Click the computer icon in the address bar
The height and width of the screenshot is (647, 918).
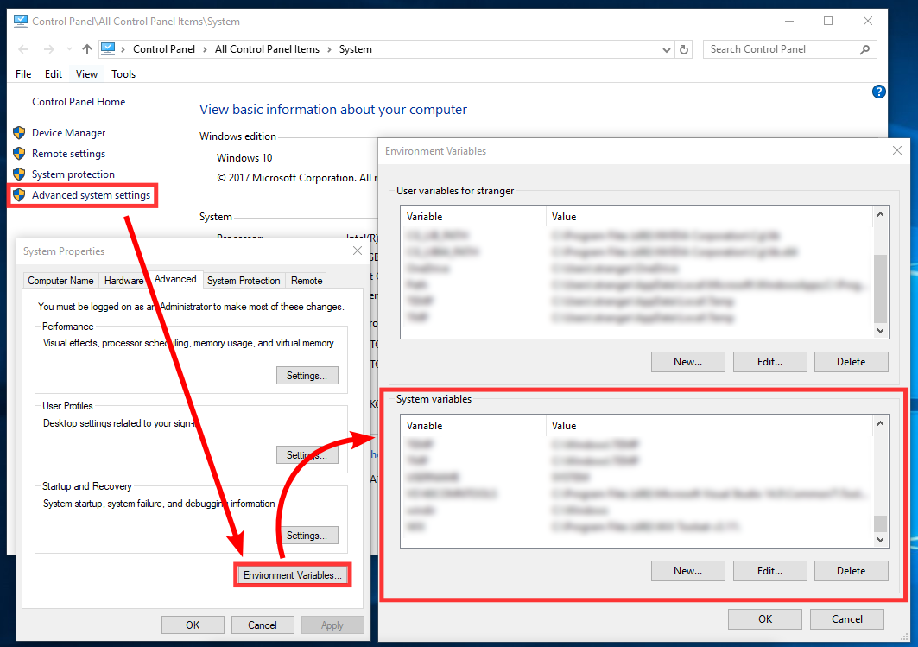click(108, 48)
